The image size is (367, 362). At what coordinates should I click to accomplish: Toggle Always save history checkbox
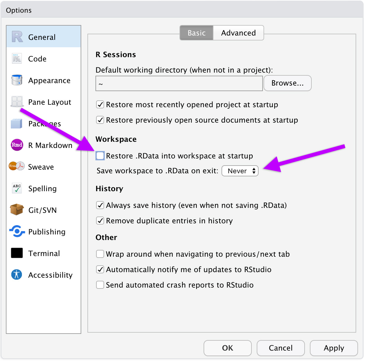(x=100, y=205)
